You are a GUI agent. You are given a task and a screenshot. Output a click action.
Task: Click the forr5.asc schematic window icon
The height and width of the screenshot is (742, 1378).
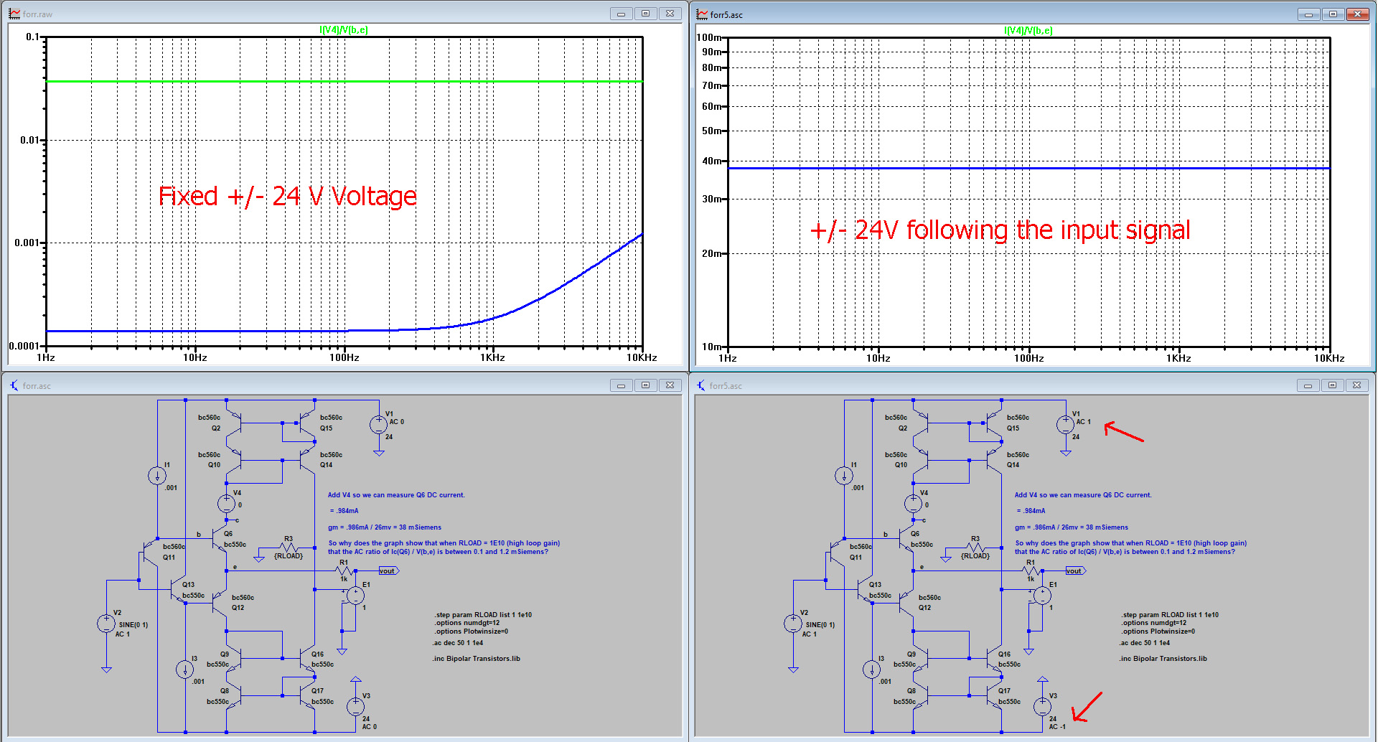[701, 385]
